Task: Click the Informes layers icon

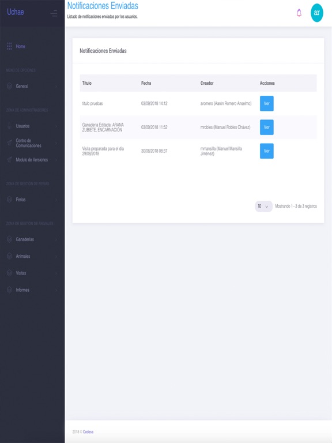Action: pyautogui.click(x=9, y=290)
